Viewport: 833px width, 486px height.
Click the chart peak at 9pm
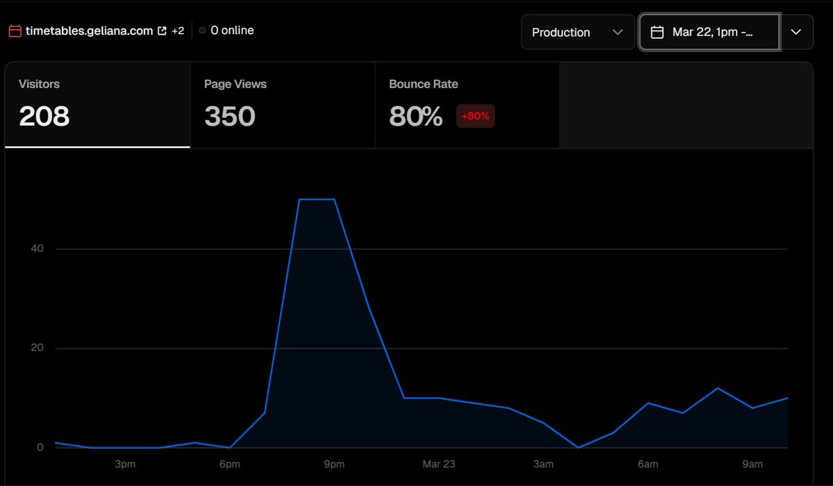(x=335, y=199)
